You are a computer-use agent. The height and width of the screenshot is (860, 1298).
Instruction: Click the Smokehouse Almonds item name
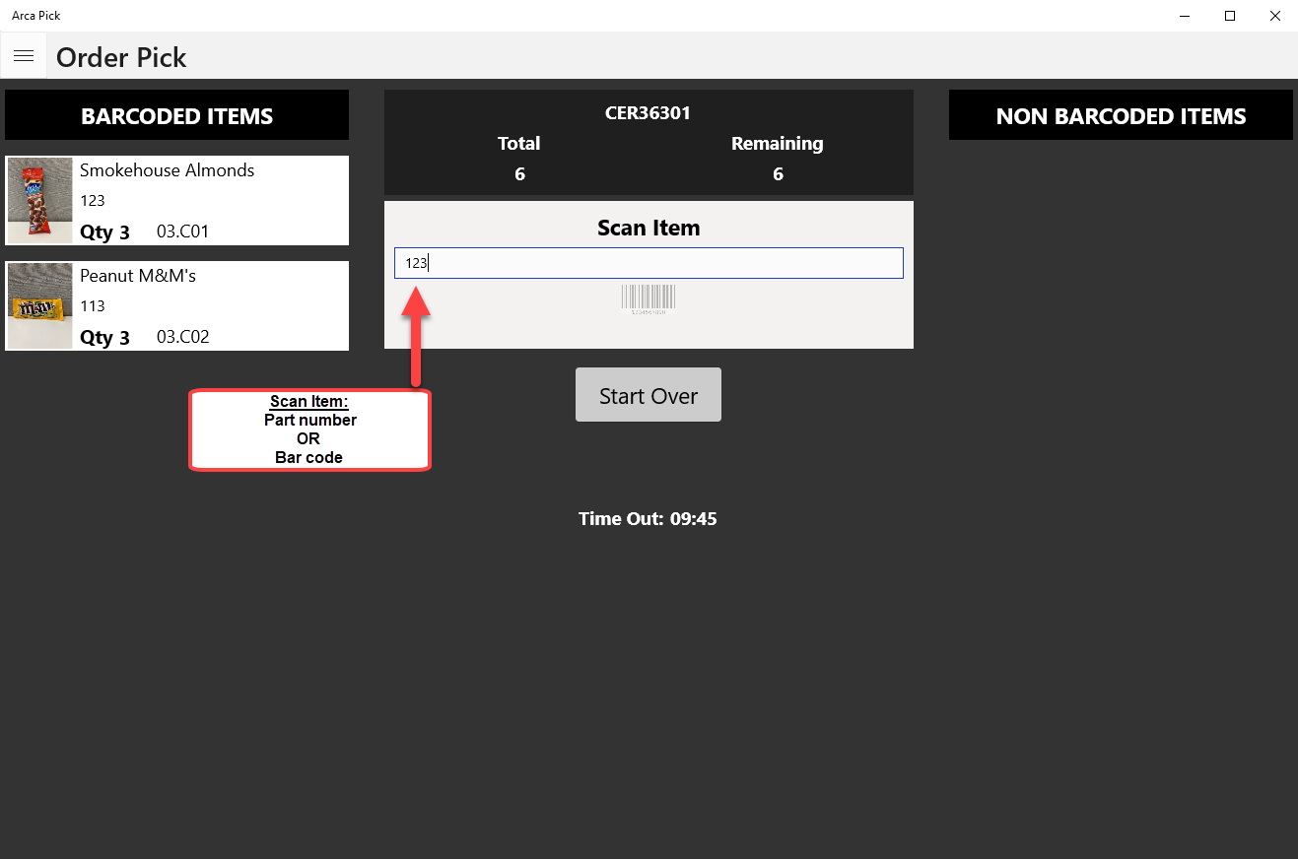[x=168, y=170]
